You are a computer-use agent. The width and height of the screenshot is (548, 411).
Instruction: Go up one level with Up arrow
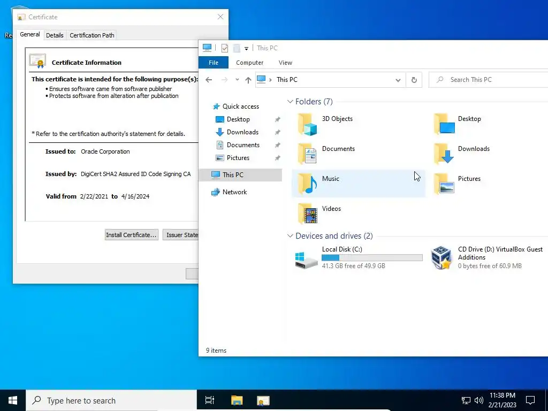click(x=248, y=80)
